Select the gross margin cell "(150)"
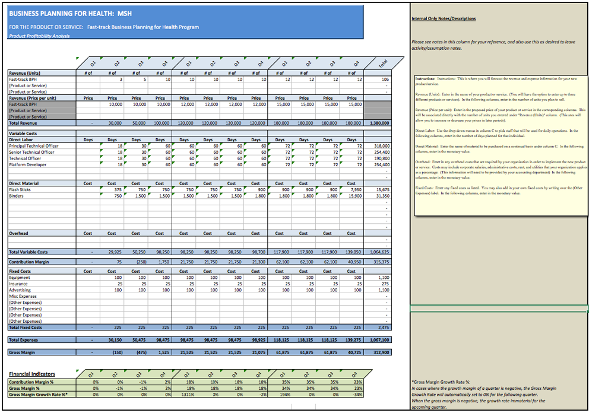Viewport: 589px width, 413px height. click(112, 352)
